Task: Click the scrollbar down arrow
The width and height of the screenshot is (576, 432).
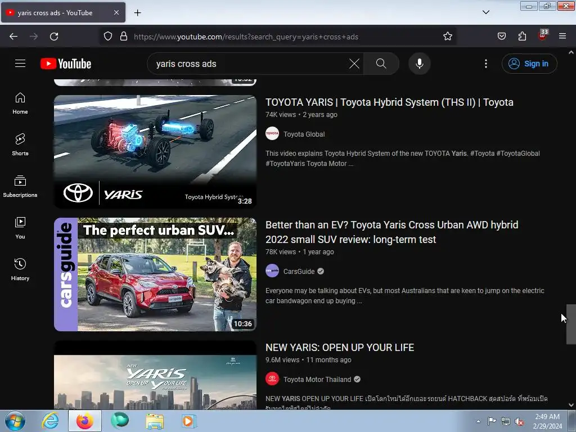Action: tap(571, 405)
